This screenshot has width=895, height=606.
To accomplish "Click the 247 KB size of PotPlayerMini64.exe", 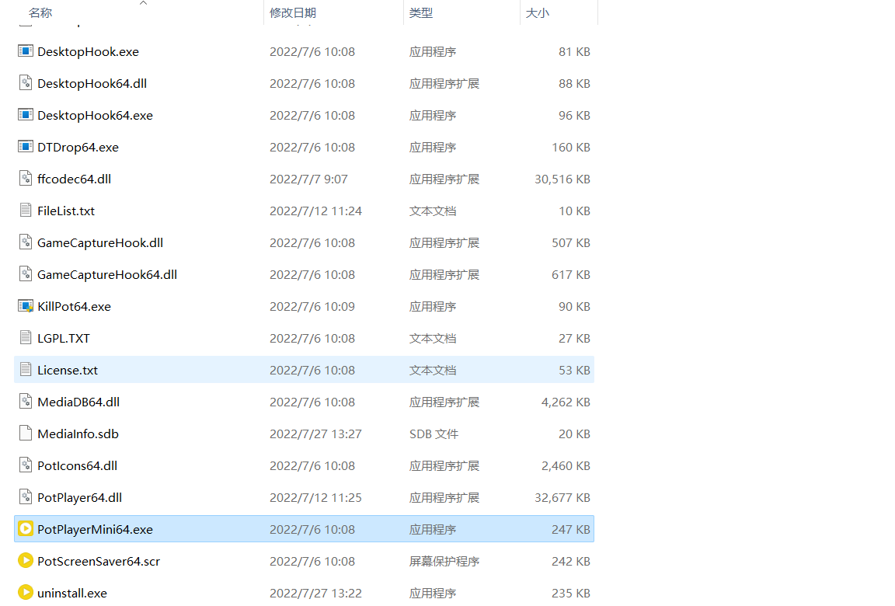I will click(x=571, y=530).
